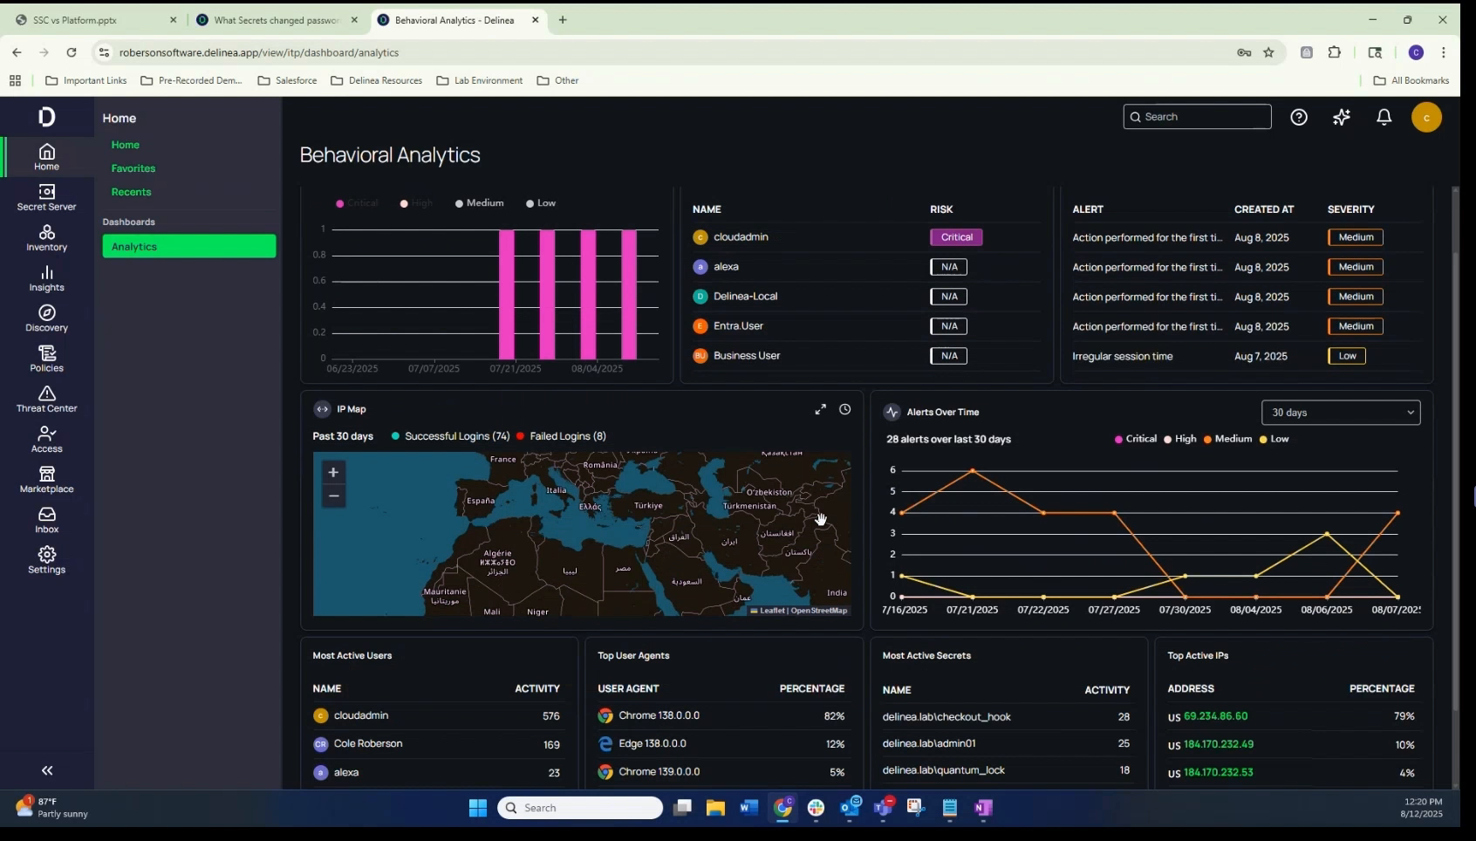Click the cloudadmin Critical risk badge
Image resolution: width=1476 pixels, height=841 pixels.
pyautogui.click(x=956, y=236)
